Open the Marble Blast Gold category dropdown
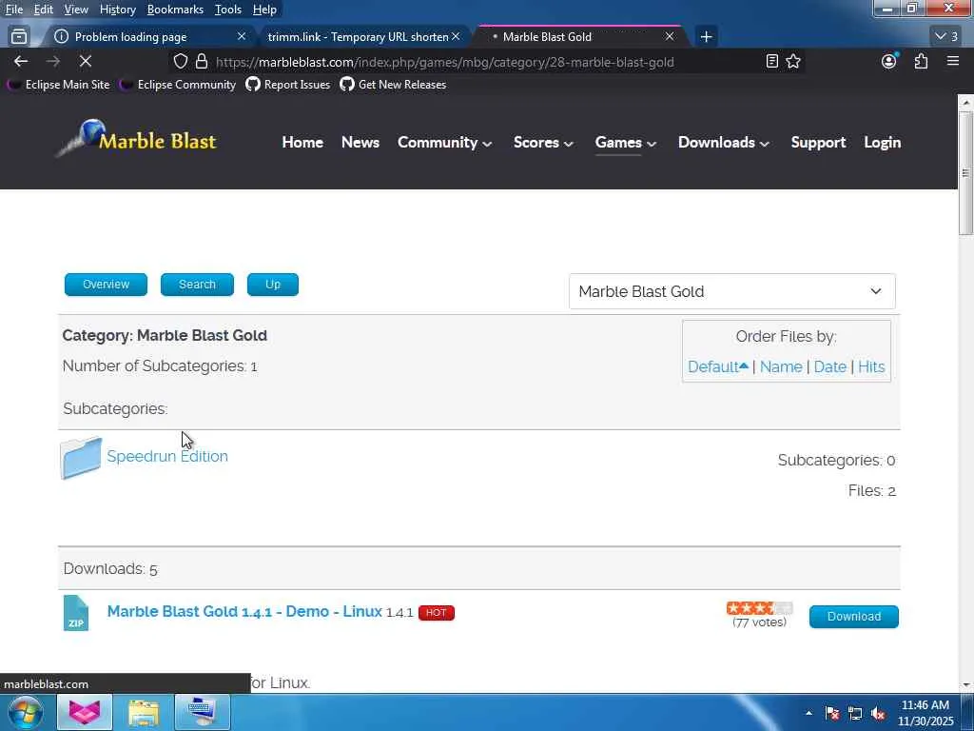This screenshot has width=974, height=731. pos(731,291)
